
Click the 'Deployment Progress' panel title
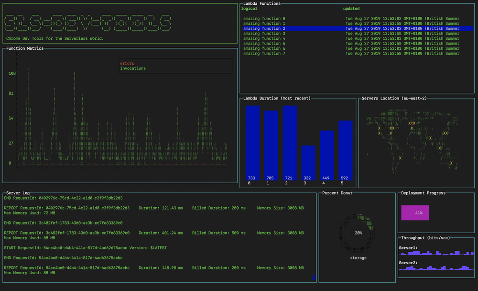tap(423, 193)
